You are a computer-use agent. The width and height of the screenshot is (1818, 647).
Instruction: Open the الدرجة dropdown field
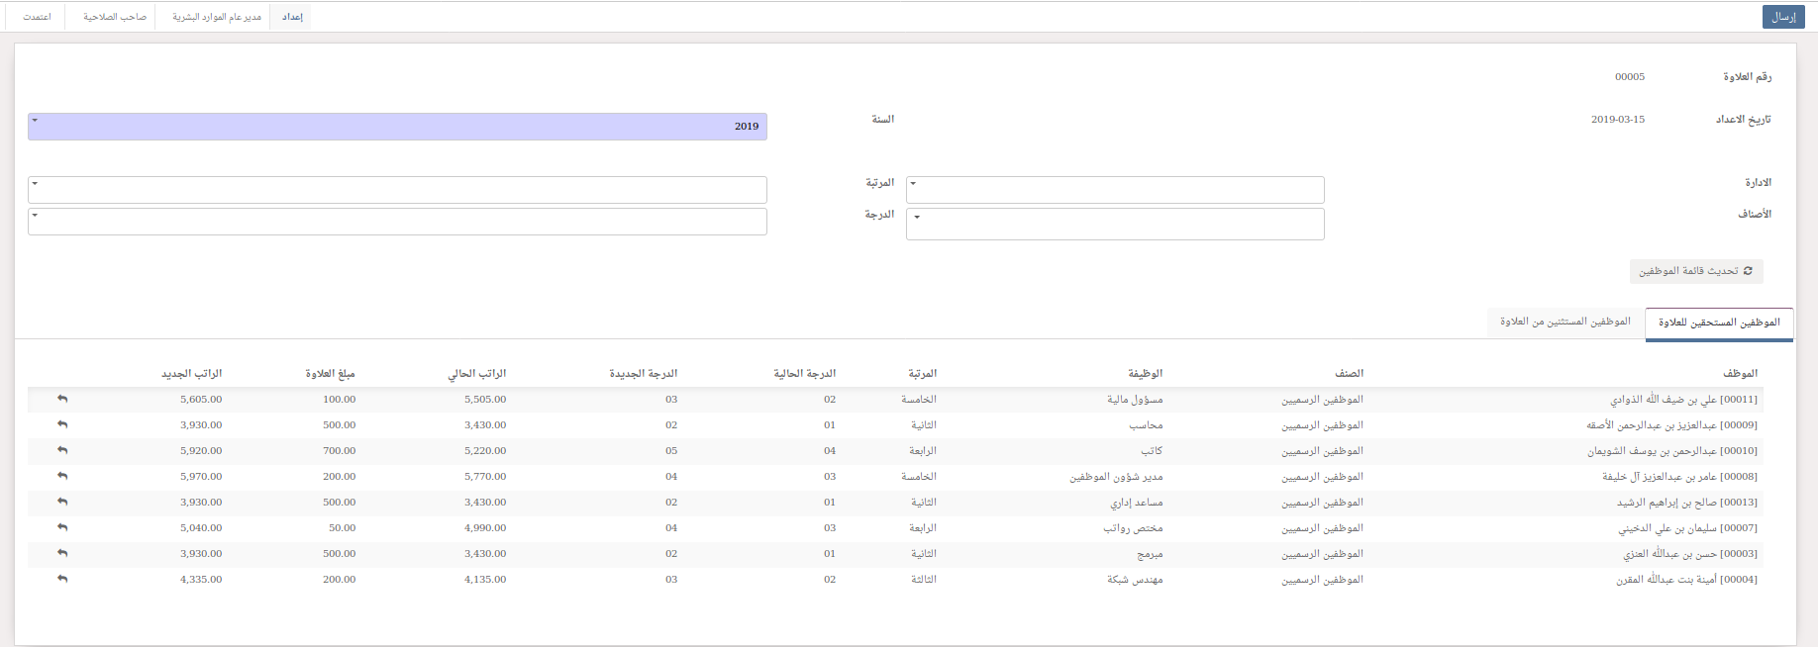(397, 221)
